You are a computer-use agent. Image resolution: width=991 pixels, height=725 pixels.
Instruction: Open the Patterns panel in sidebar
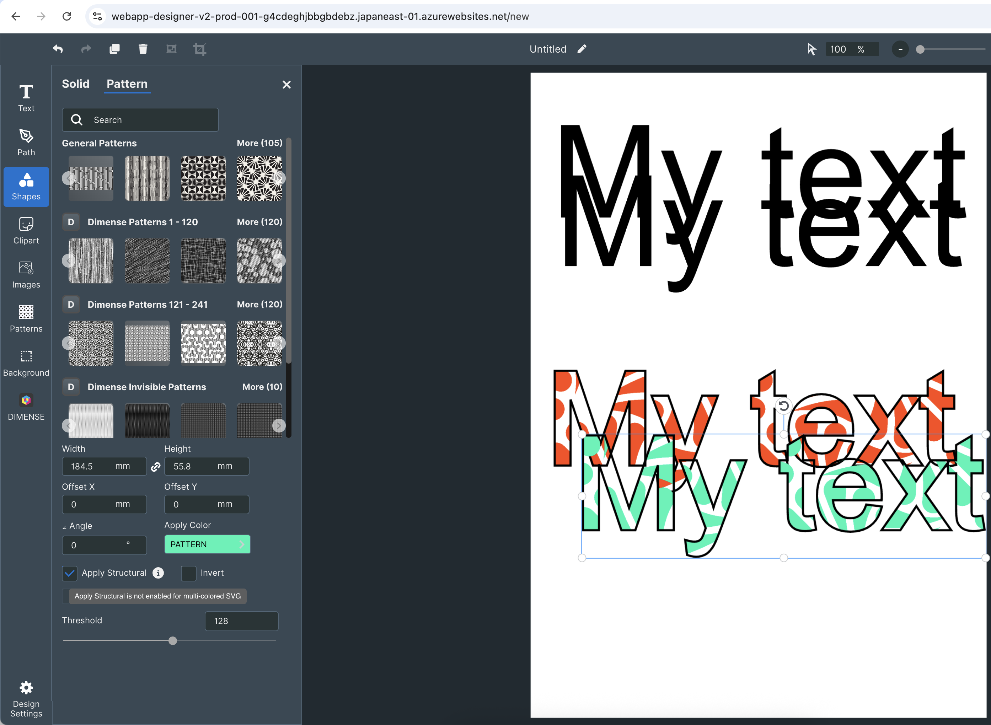pos(26,319)
